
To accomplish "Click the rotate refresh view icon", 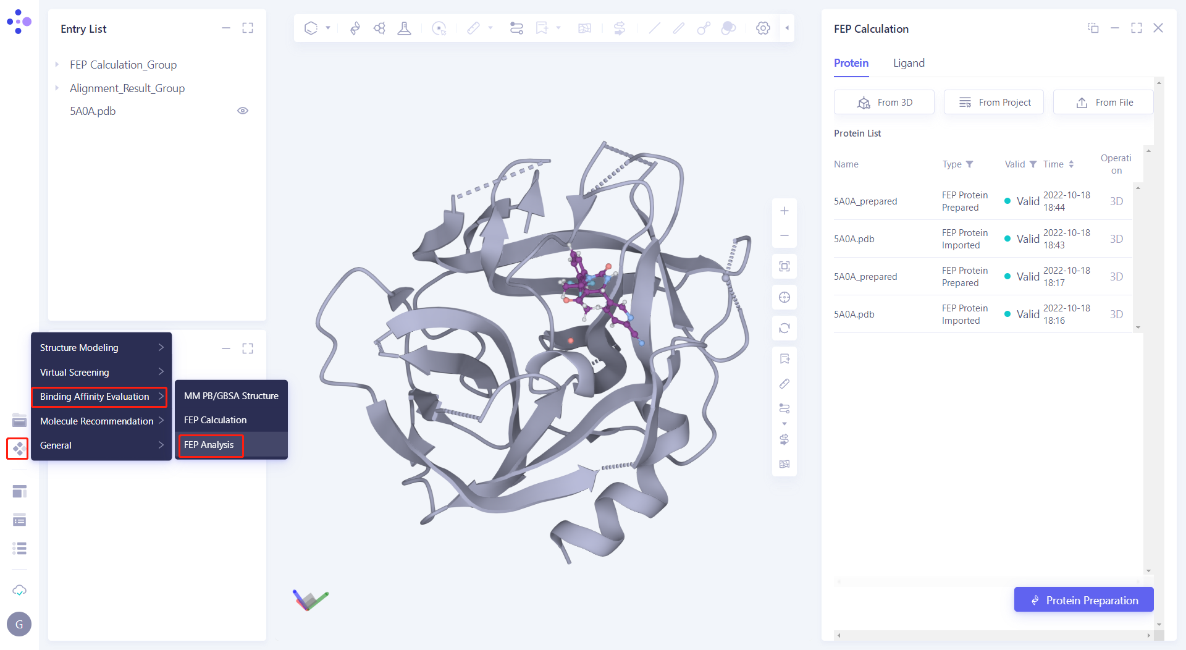I will (784, 328).
